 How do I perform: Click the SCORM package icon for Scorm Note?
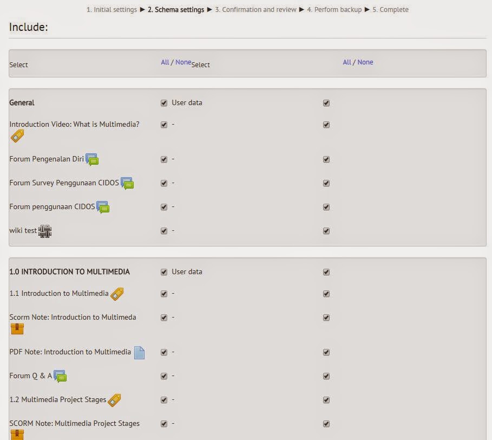pyautogui.click(x=16, y=328)
